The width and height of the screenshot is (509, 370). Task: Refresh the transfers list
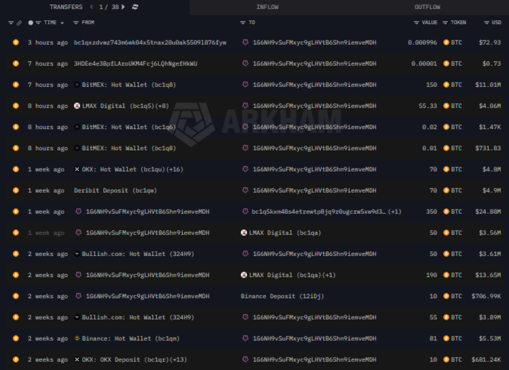[135, 7]
